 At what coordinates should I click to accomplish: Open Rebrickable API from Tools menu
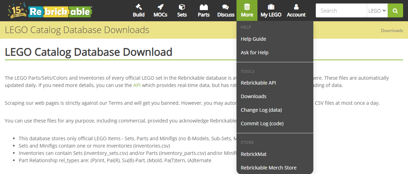[x=275, y=83]
